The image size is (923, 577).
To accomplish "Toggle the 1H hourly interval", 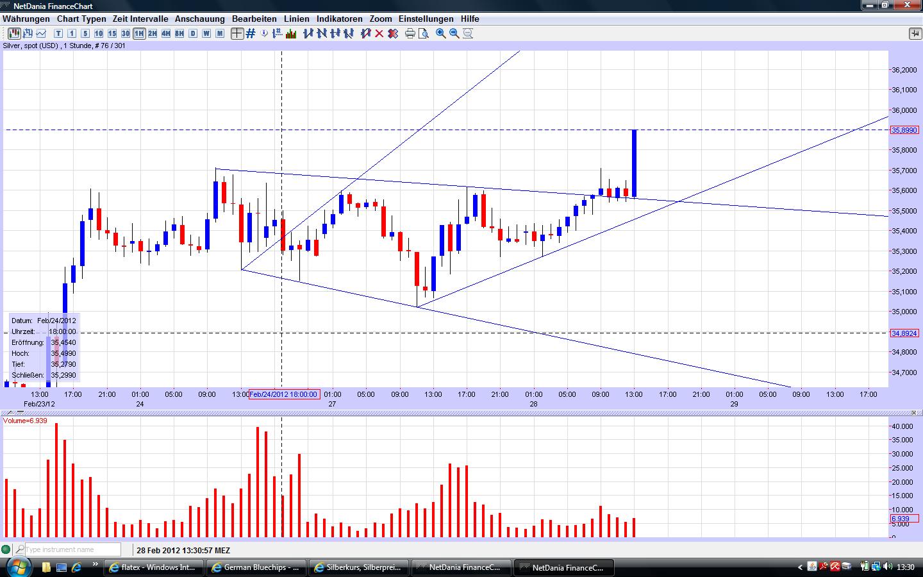I will [139, 33].
